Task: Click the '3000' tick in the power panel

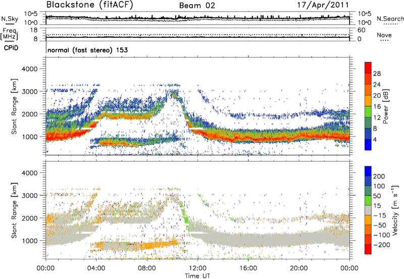Action: click(x=30, y=92)
